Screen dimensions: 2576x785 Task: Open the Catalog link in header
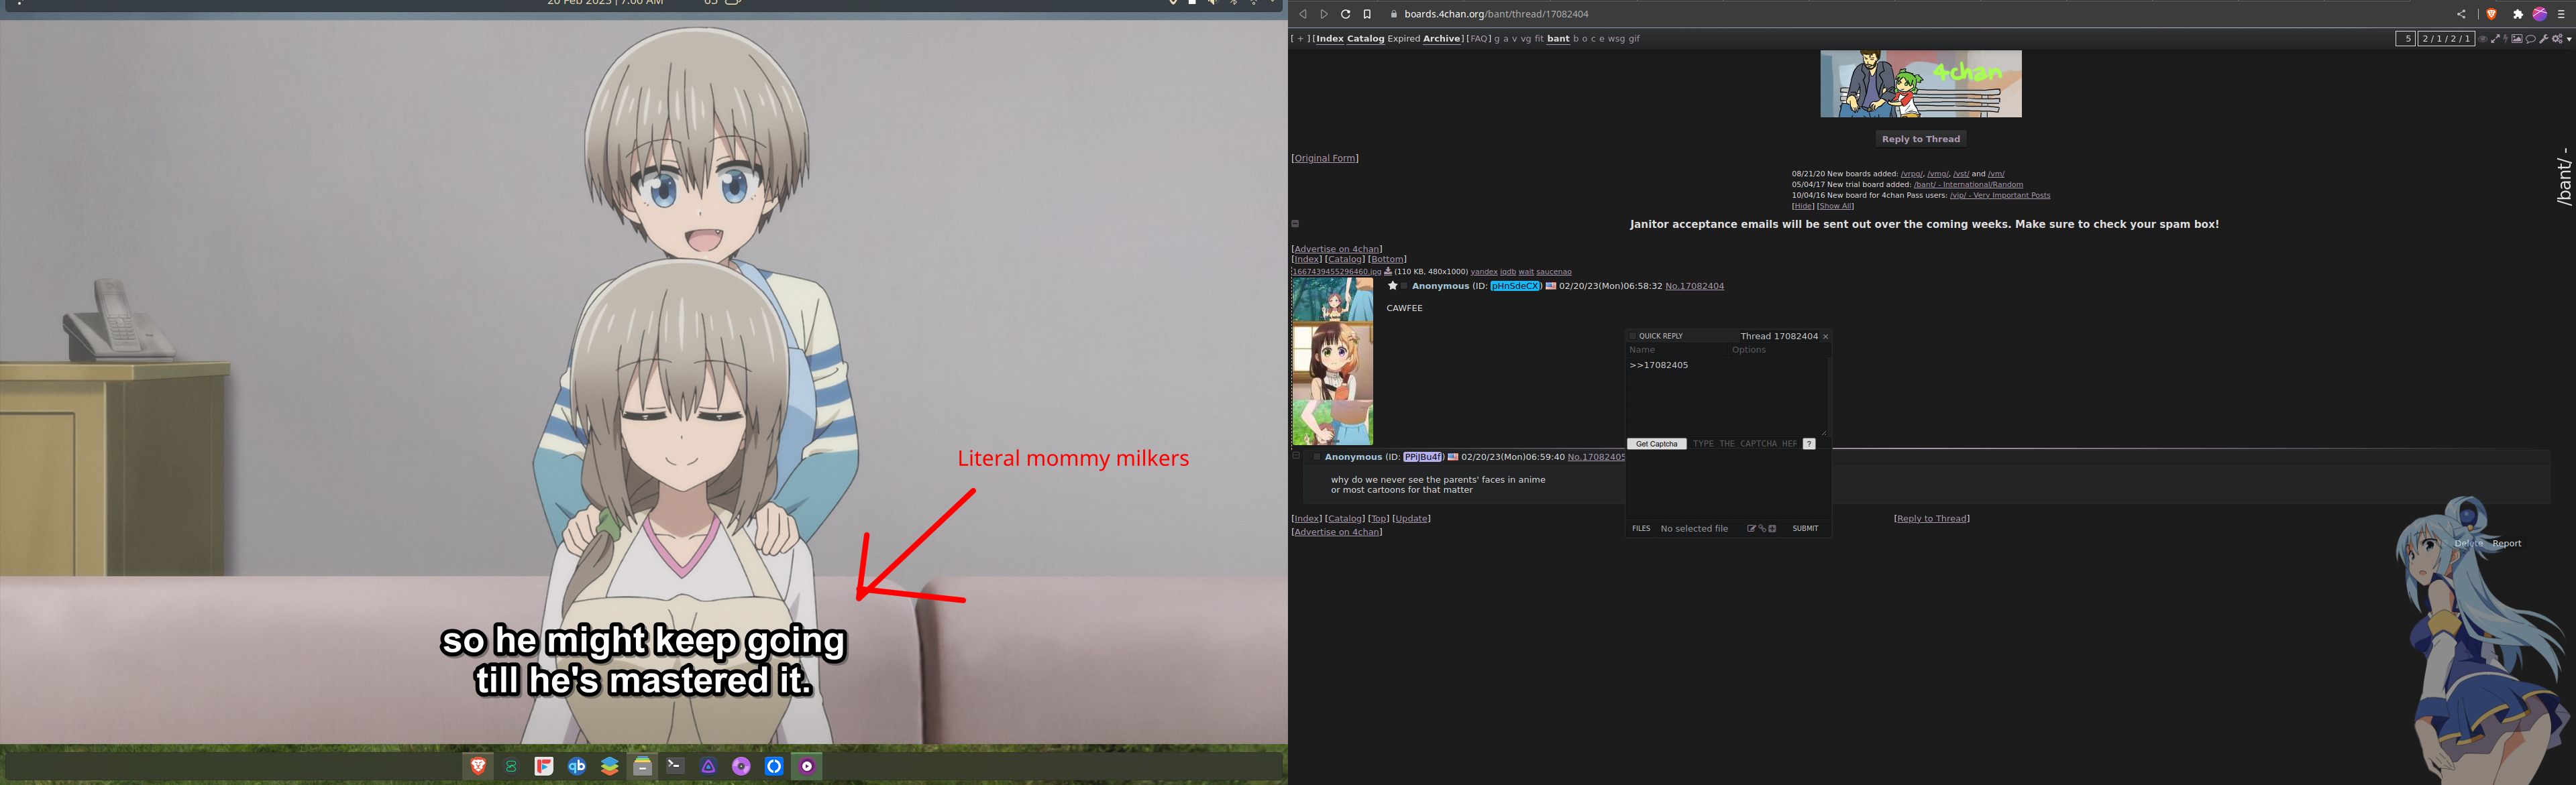[x=1365, y=39]
